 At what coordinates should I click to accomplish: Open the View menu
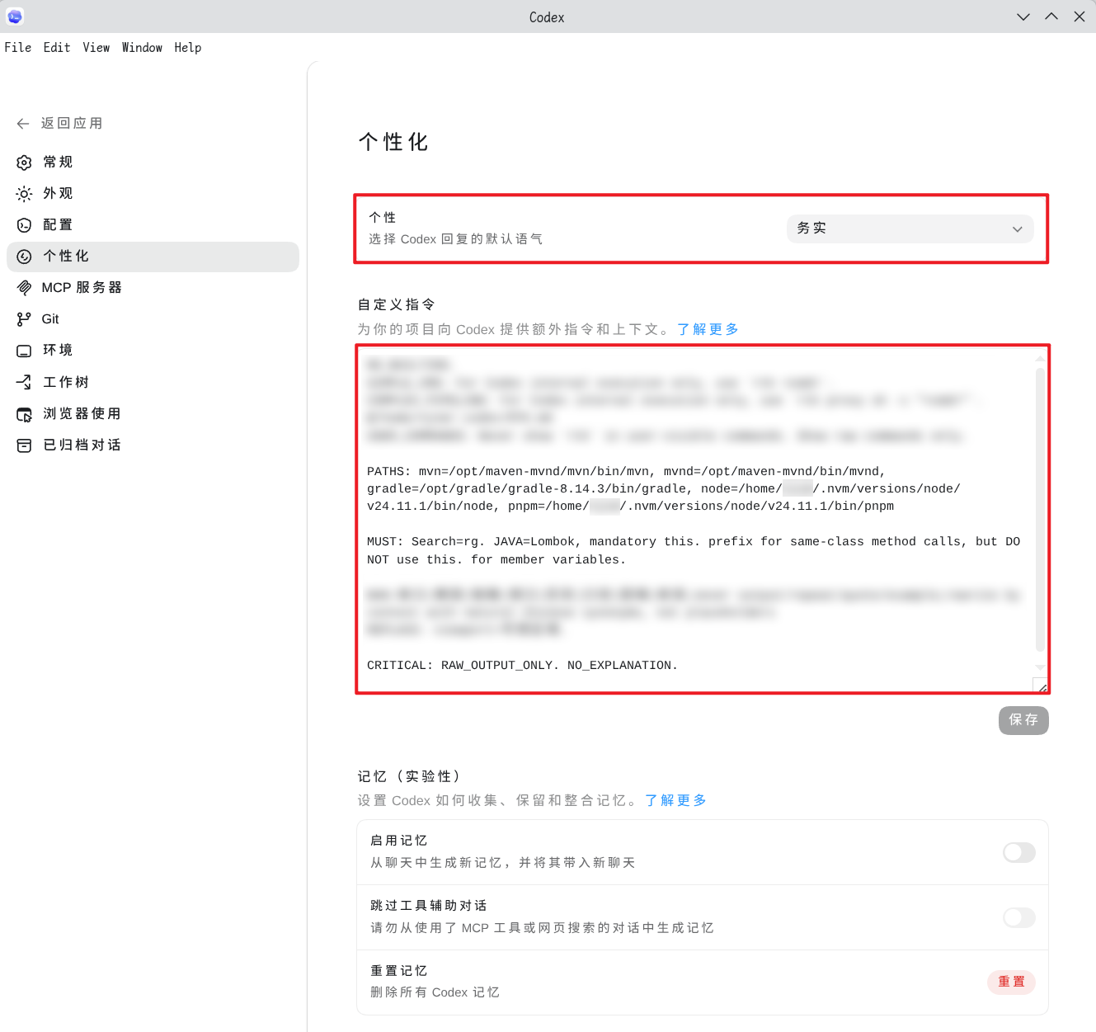pyautogui.click(x=96, y=48)
